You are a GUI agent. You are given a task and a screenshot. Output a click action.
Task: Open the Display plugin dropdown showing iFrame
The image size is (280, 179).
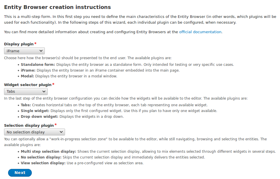pyautogui.click(x=24, y=51)
